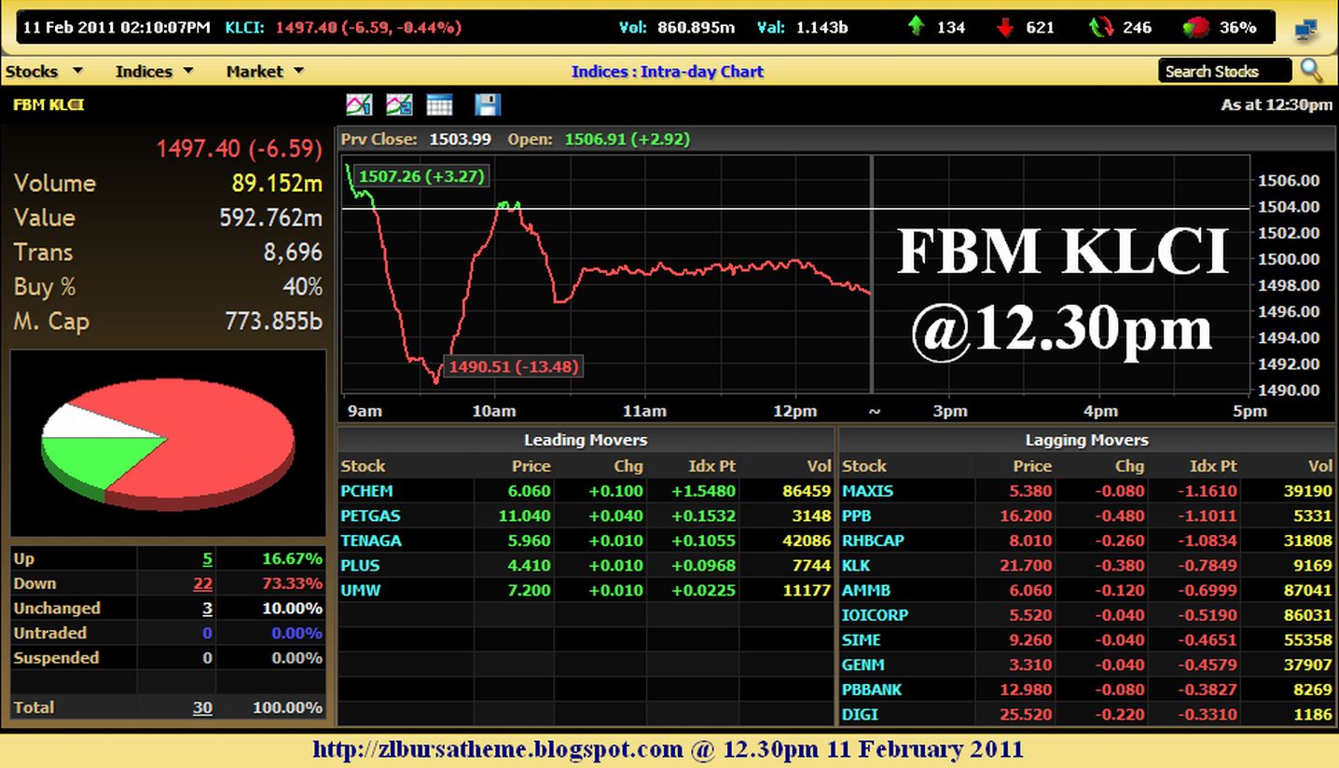This screenshot has height=768, width=1339.
Task: Click inside the Search Stocks field
Action: click(1224, 71)
